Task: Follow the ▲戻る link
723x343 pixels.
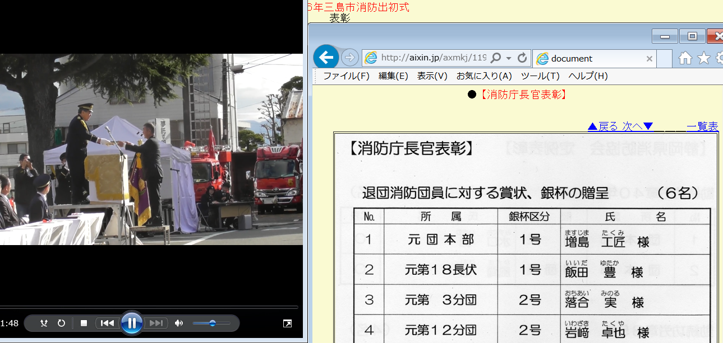Action: point(603,126)
